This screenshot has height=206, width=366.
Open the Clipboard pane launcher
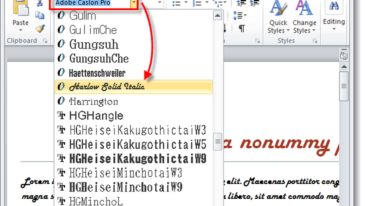(x=45, y=41)
